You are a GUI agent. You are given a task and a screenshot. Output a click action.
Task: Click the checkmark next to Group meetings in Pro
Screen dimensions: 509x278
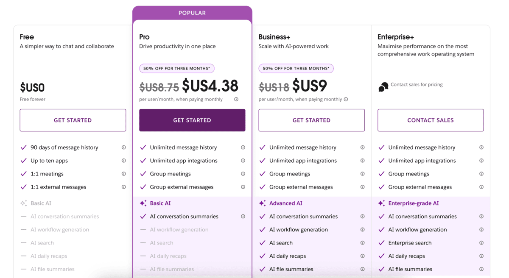(143, 174)
